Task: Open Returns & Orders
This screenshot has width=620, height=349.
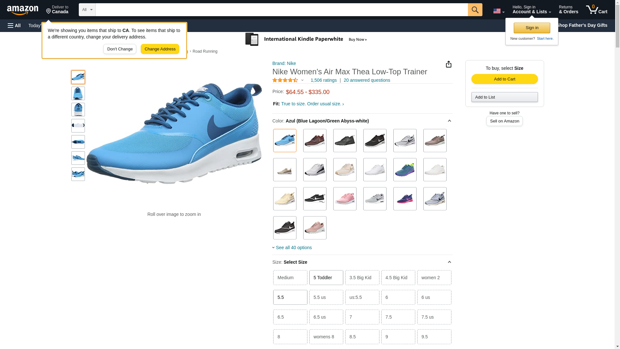Action: click(568, 10)
